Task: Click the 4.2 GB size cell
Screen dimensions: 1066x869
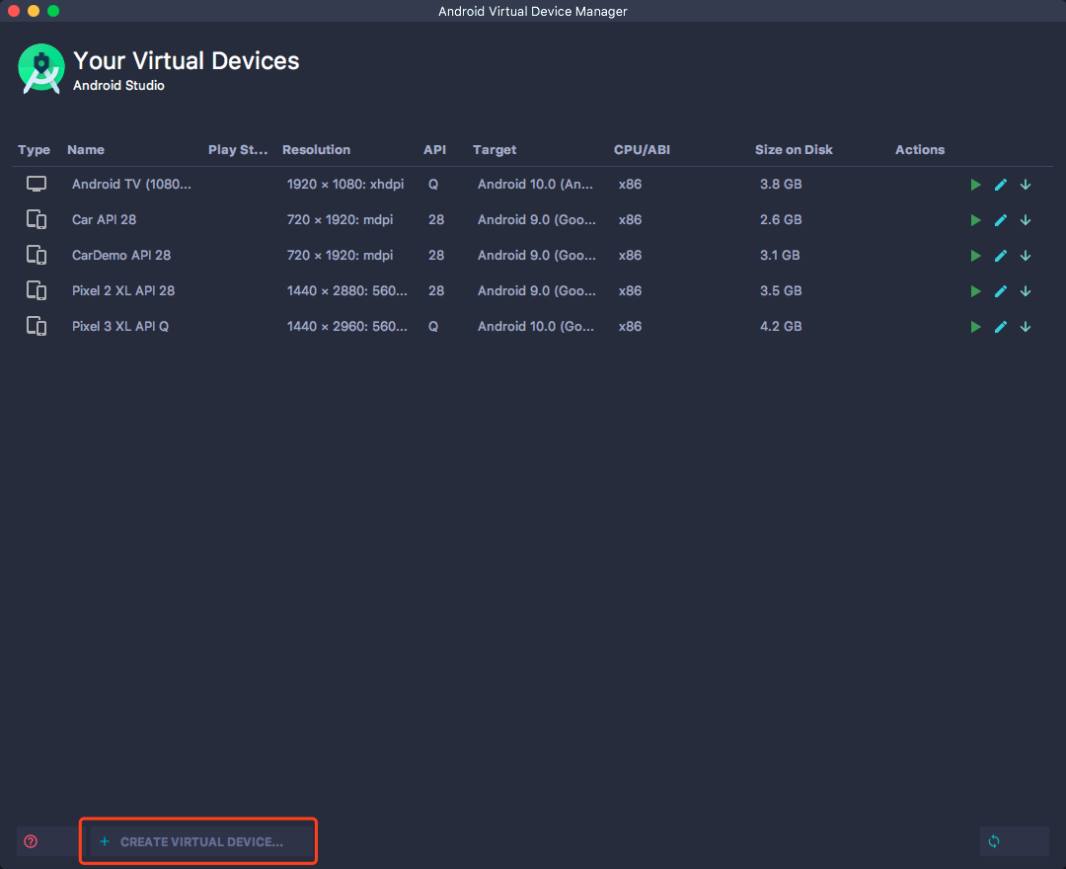Action: 781,327
